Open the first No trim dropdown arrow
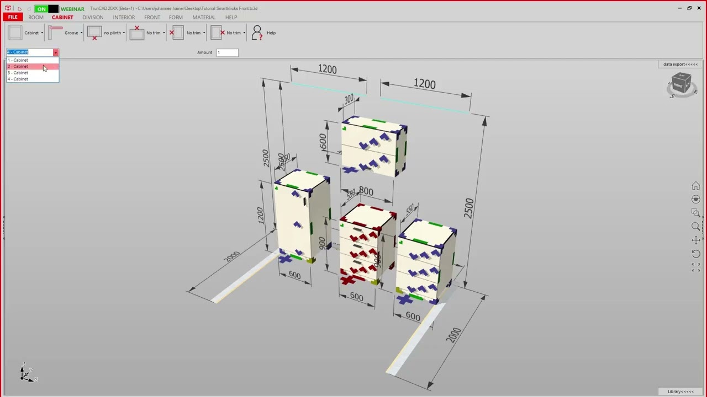The height and width of the screenshot is (397, 707). tap(163, 33)
